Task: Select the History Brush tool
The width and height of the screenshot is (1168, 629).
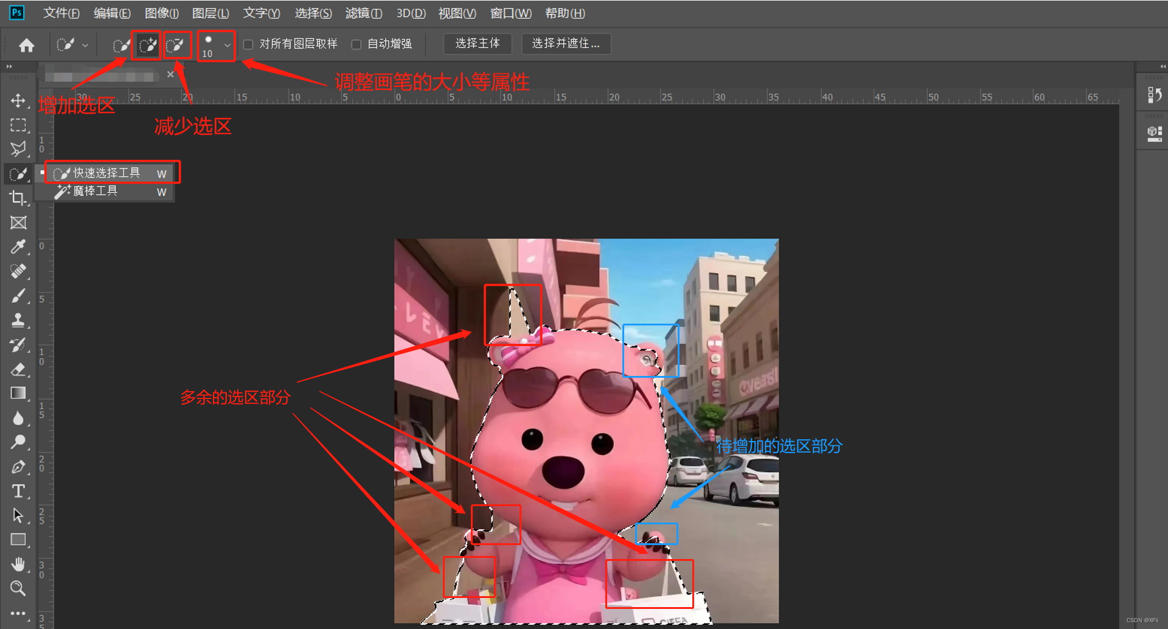Action: coord(18,345)
